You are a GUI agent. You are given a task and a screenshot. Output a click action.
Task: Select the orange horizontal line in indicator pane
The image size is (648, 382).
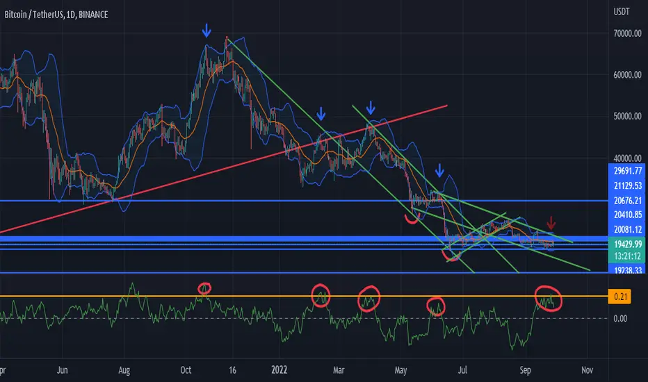pos(304,296)
